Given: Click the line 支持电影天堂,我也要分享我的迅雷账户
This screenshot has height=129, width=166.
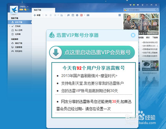Looking at the screenshot, I should click(x=93, y=83).
